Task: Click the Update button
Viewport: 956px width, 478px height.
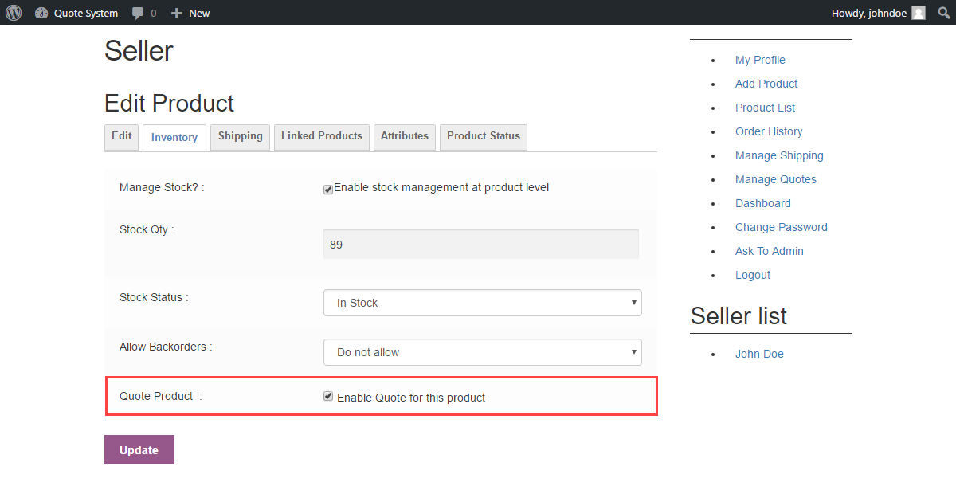Action: click(x=139, y=449)
